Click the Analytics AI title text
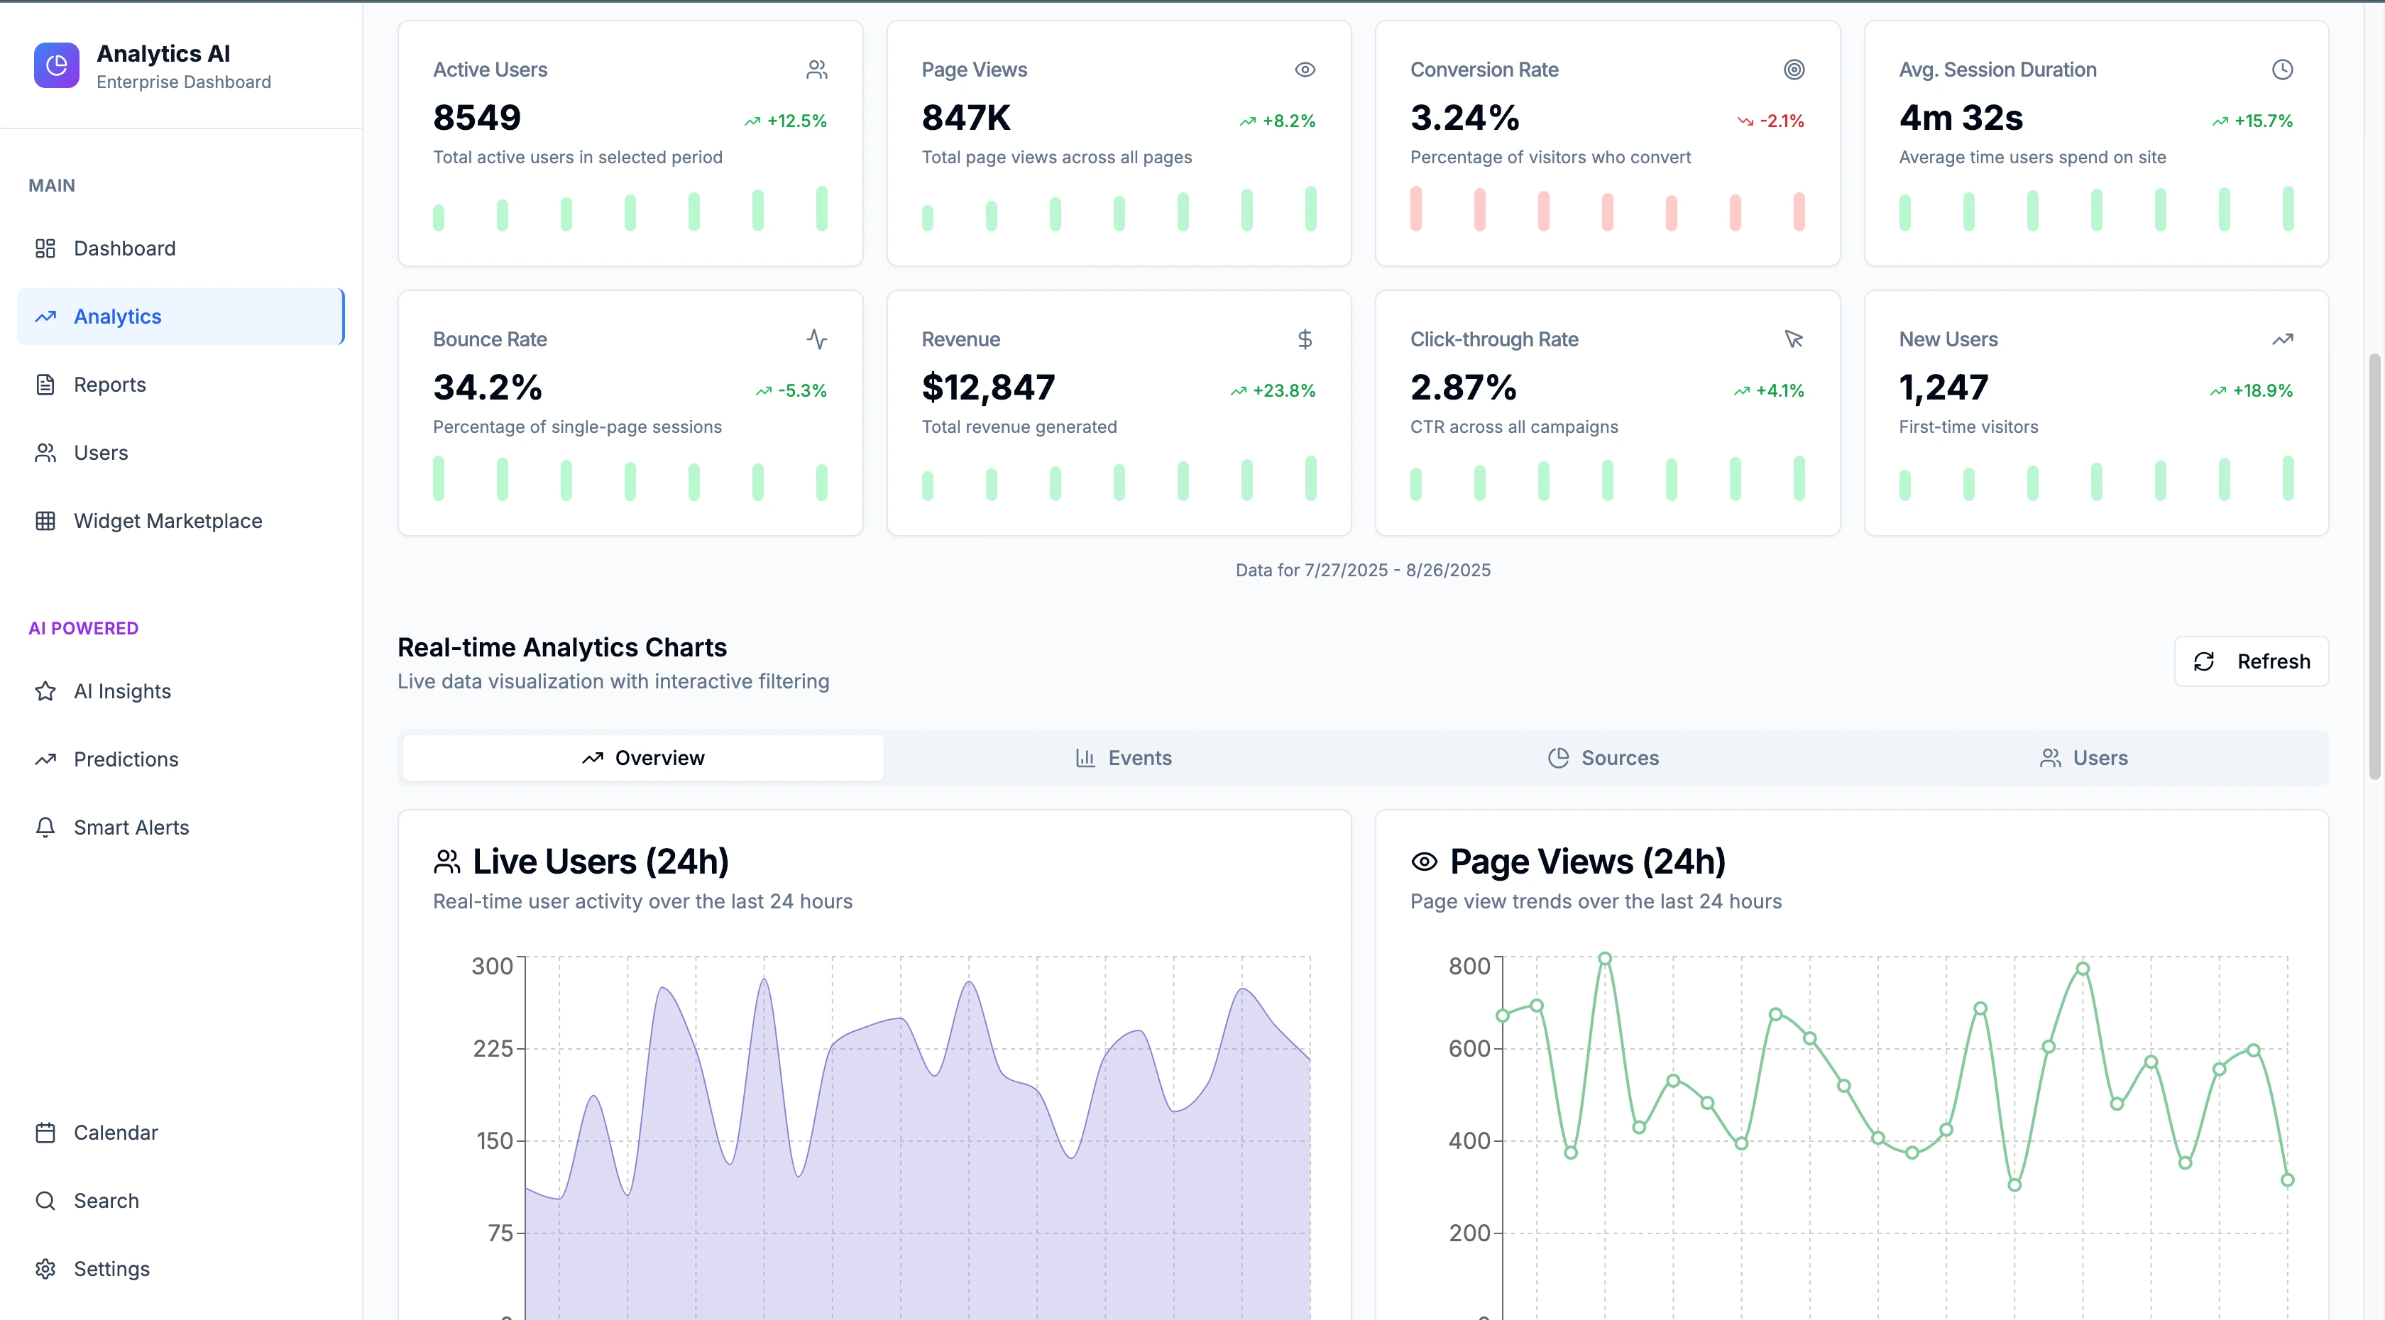The width and height of the screenshot is (2385, 1320). (163, 54)
